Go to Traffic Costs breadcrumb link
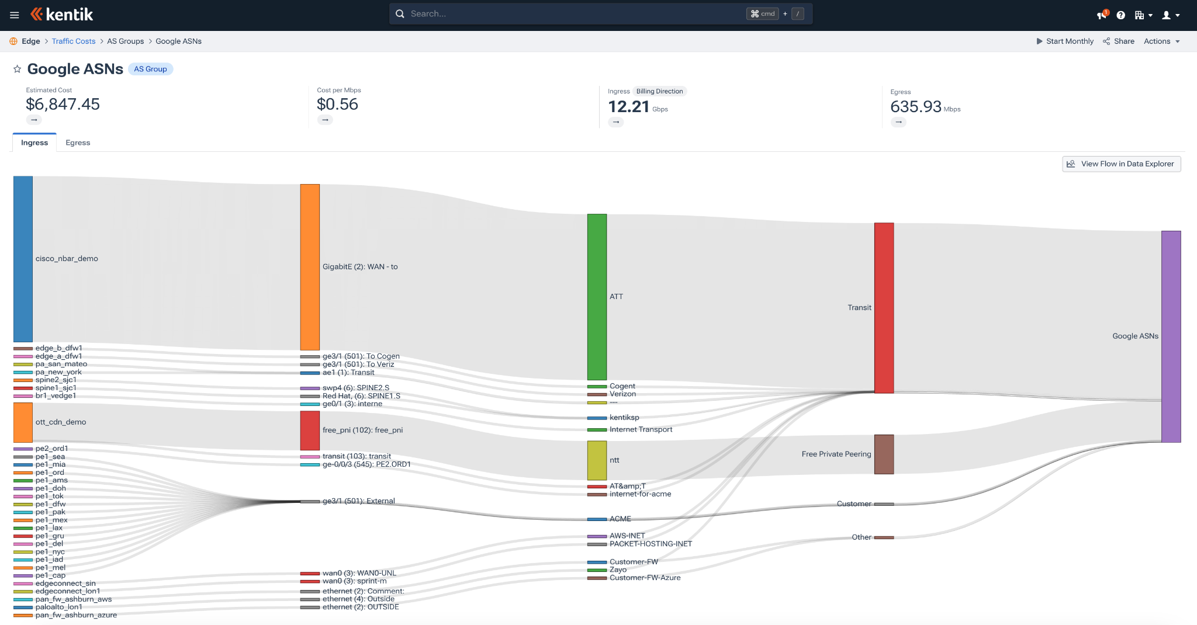The width and height of the screenshot is (1197, 625). tap(74, 41)
